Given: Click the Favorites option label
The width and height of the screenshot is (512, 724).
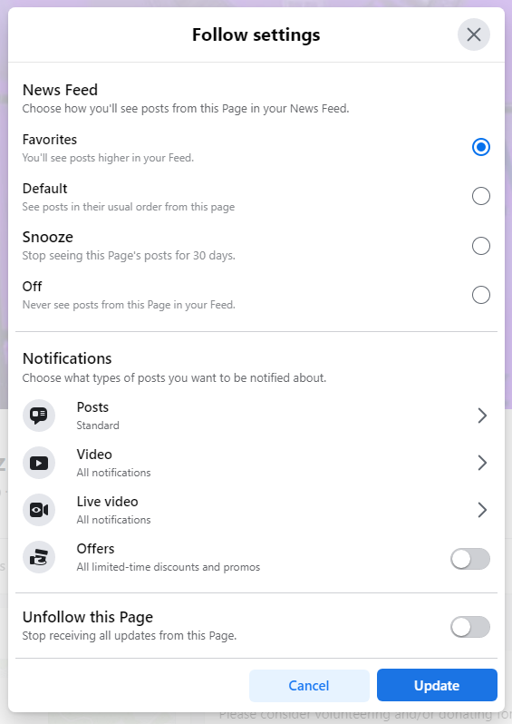Looking at the screenshot, I should (x=49, y=140).
